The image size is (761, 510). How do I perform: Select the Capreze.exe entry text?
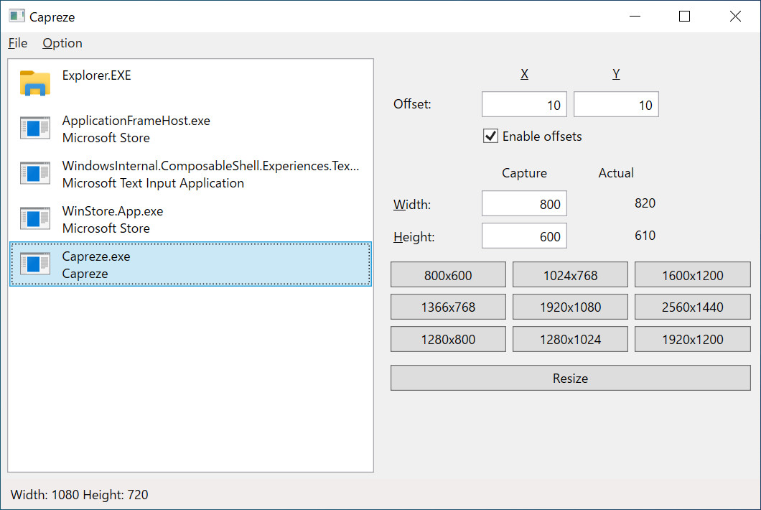[96, 256]
